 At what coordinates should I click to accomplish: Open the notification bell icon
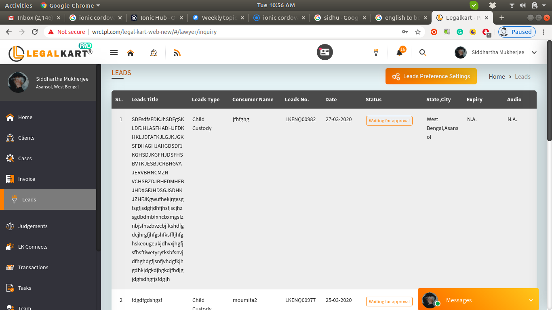(399, 52)
